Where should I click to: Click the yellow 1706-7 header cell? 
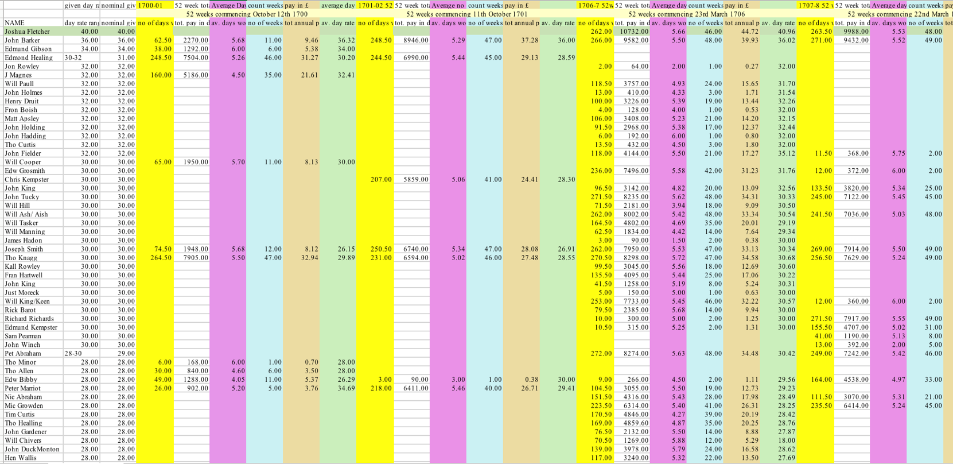[595, 5]
